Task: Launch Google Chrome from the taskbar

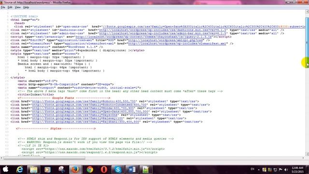Action: point(90,170)
